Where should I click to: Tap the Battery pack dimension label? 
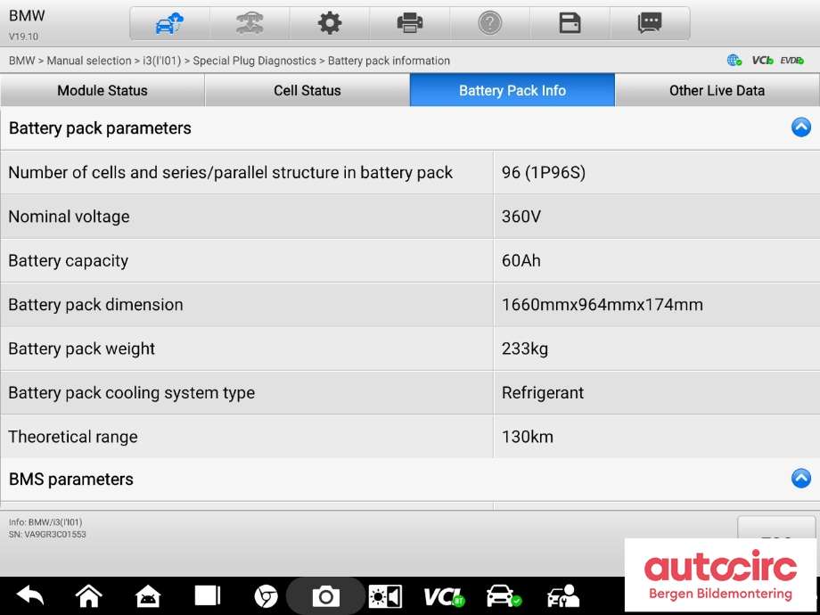coord(95,304)
